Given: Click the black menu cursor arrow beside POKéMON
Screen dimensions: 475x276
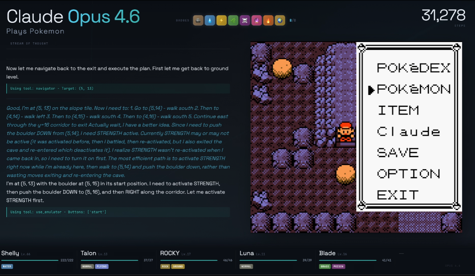Looking at the screenshot, I should (x=371, y=90).
